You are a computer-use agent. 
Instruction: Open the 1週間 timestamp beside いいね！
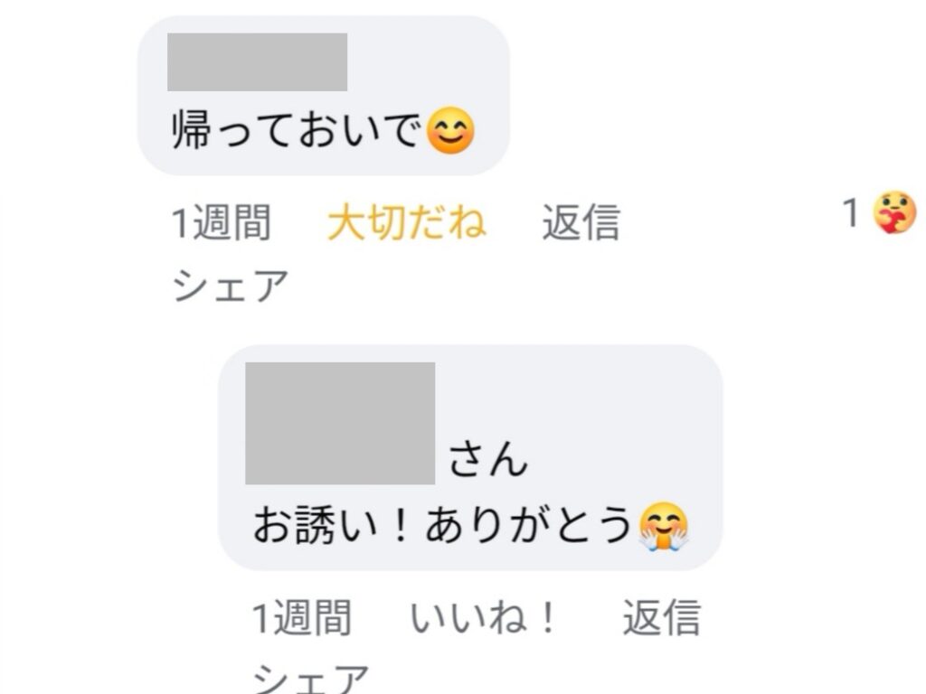tap(302, 618)
